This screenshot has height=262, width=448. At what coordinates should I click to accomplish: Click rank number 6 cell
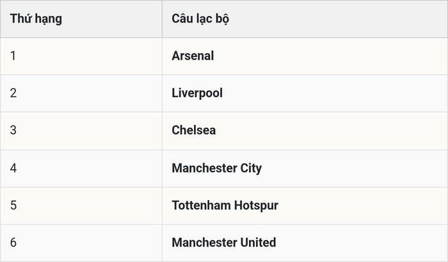[x=81, y=243]
